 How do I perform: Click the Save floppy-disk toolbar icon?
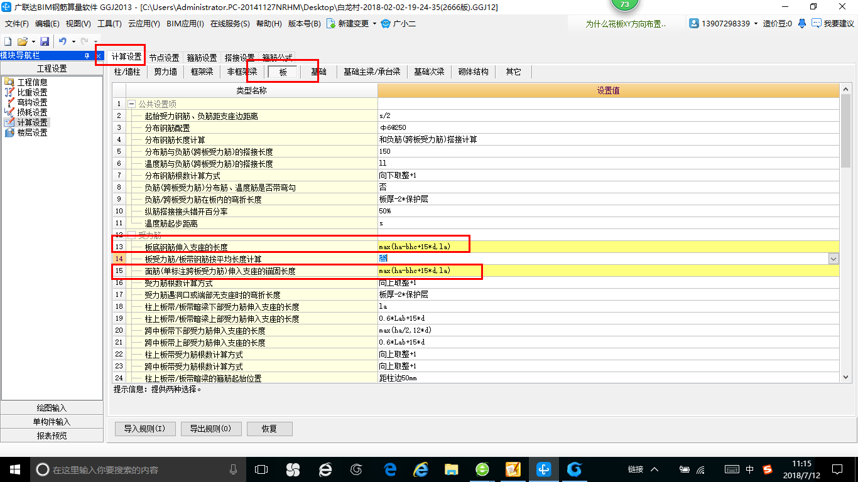pos(45,41)
